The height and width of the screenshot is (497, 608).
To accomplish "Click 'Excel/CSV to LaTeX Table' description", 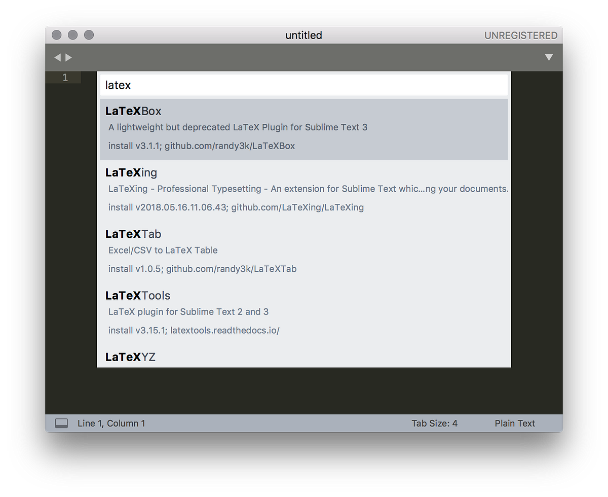I will pyautogui.click(x=163, y=251).
